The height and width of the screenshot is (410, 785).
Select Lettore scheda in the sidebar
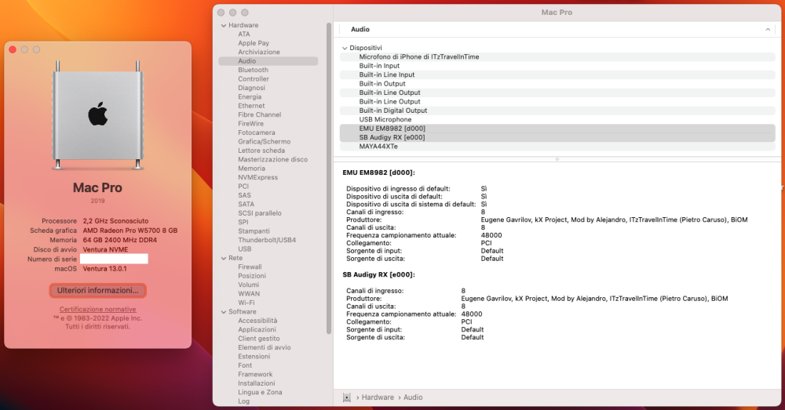tap(261, 151)
